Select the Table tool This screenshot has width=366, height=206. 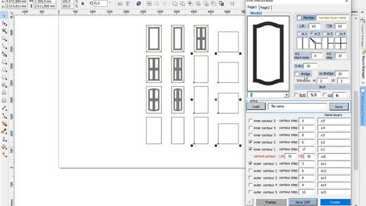pyautogui.click(x=4, y=101)
